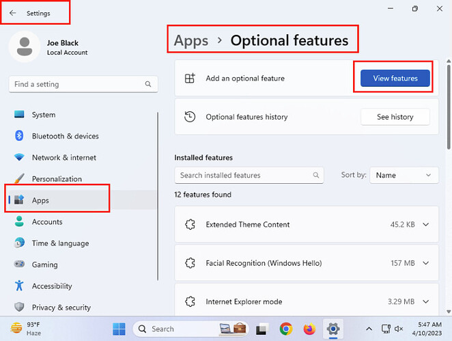
Task: Click the Add an optional feature icon
Action: tap(190, 78)
